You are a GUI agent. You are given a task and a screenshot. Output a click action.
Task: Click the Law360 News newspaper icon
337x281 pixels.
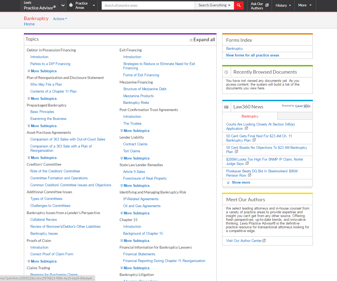226,107
